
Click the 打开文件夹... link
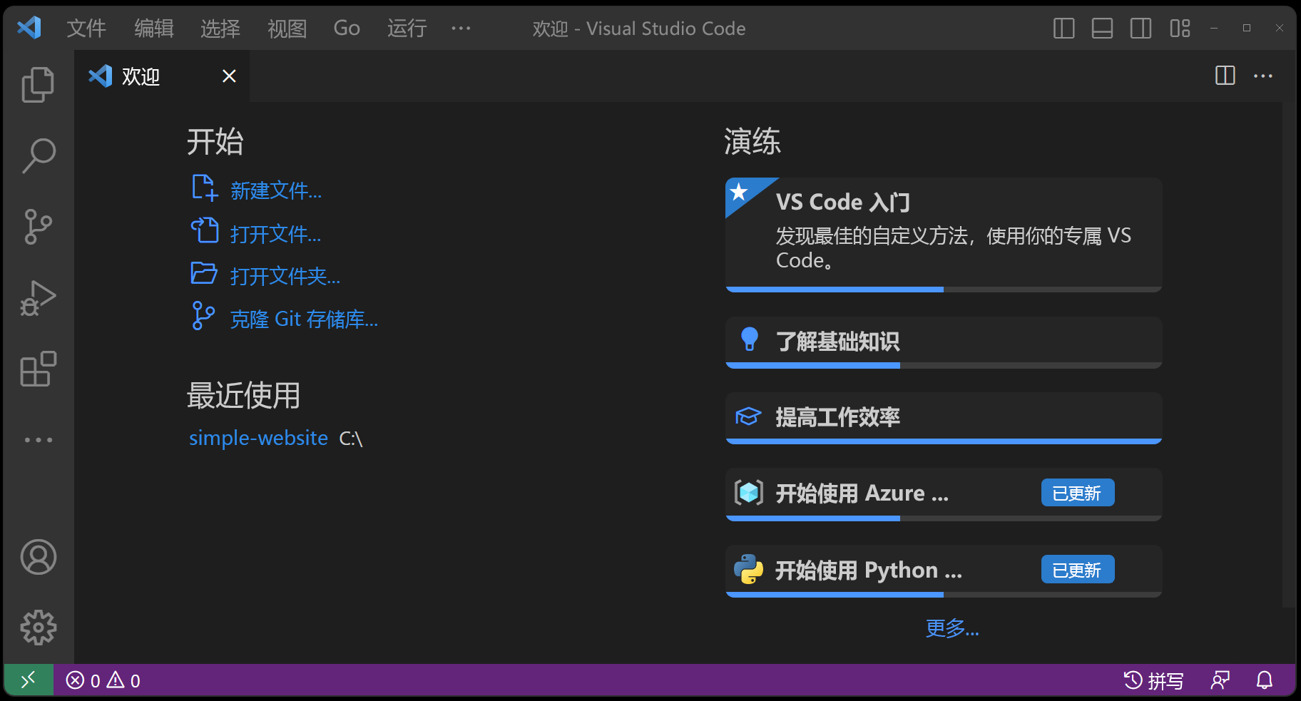[x=285, y=276]
